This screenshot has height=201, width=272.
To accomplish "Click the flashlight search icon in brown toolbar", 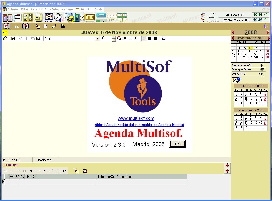I will point(37,26).
